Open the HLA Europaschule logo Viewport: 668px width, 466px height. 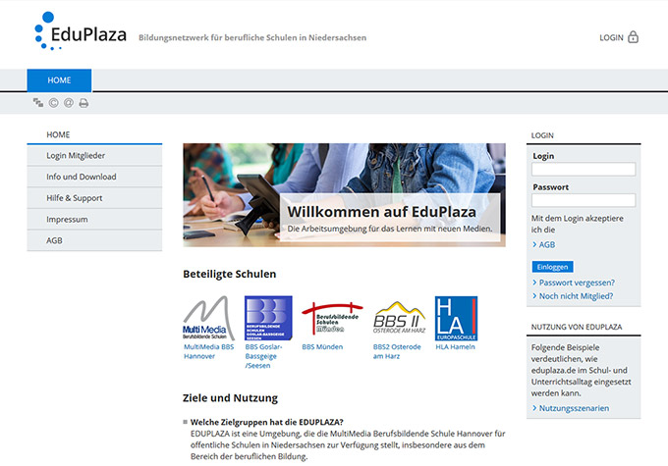point(456,318)
